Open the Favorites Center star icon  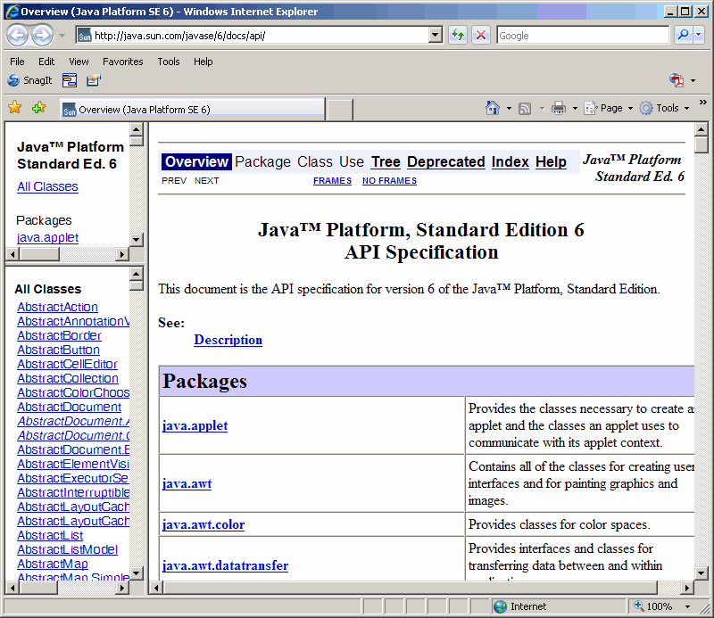pos(14,108)
